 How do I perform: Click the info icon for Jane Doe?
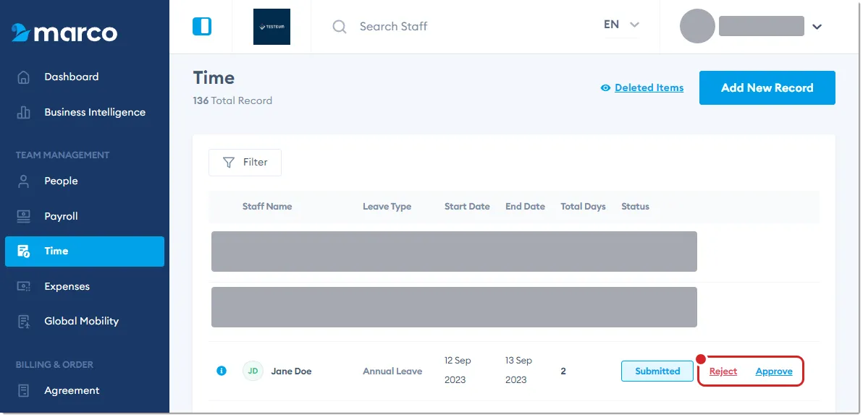(222, 371)
